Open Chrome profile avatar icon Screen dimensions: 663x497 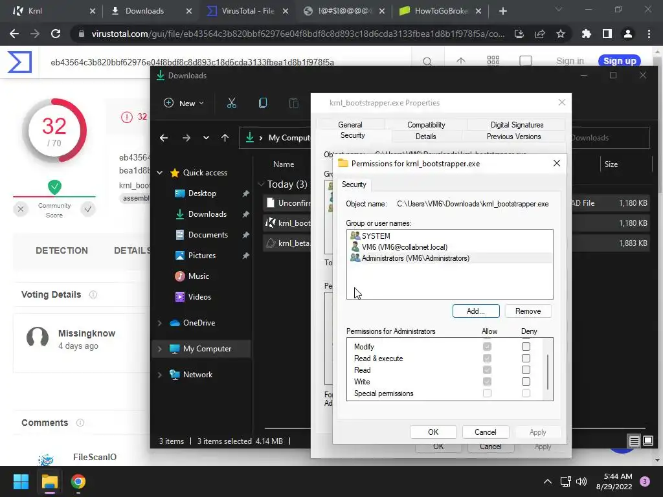628,34
